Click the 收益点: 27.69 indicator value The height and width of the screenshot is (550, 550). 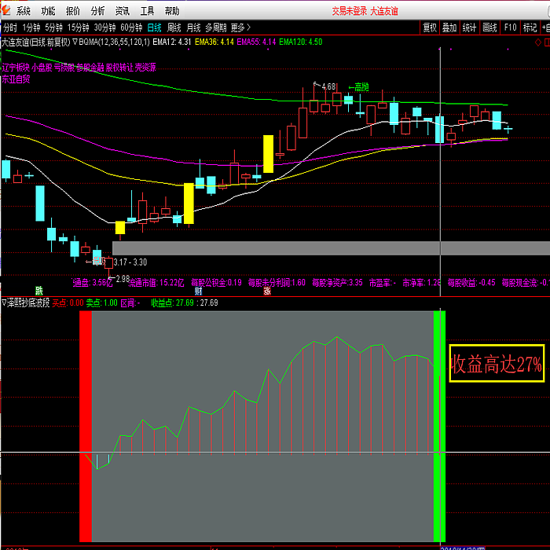(x=172, y=302)
